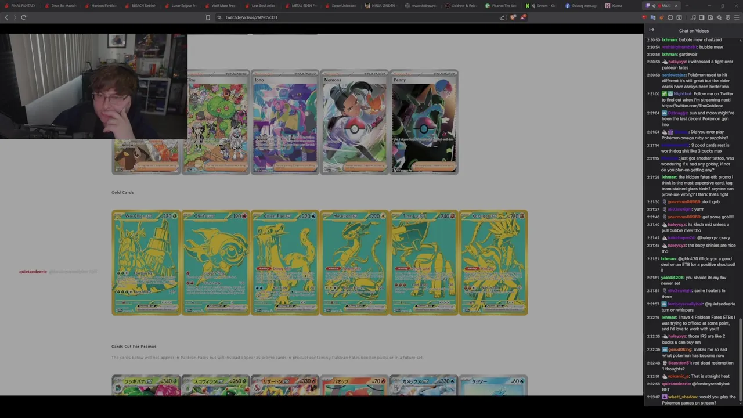Image resolution: width=743 pixels, height=418 pixels.
Task: Switch to Lost Soul Aside tab
Action: (x=261, y=6)
